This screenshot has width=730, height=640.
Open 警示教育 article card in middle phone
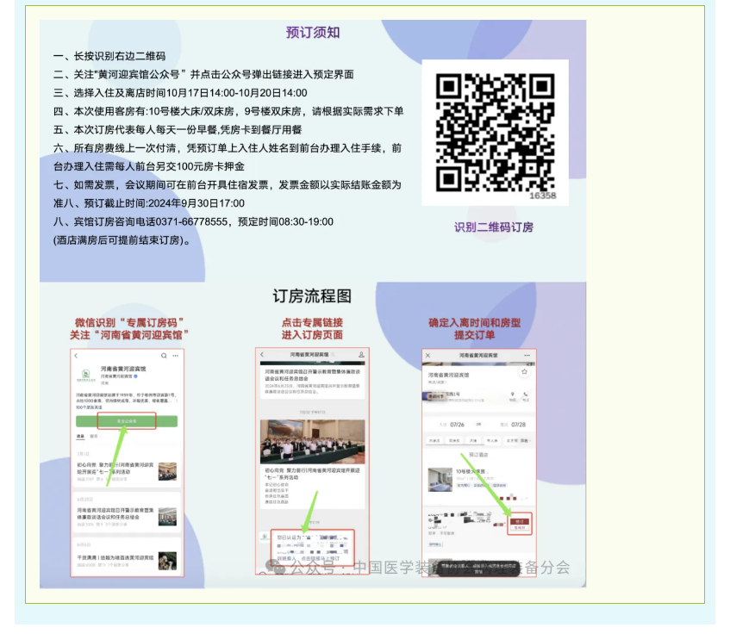pyautogui.click(x=312, y=382)
